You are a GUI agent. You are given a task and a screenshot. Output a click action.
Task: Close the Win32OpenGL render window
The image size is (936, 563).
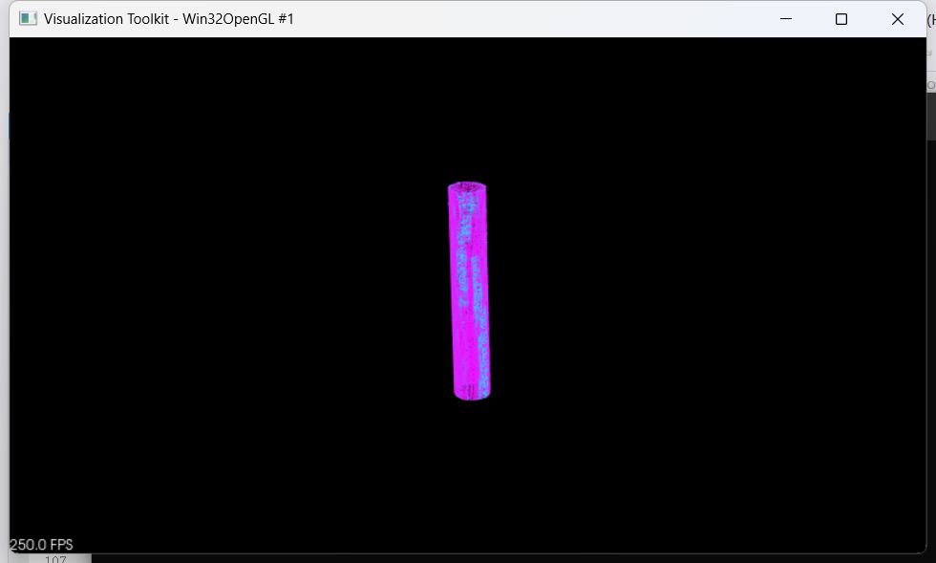coord(897,19)
